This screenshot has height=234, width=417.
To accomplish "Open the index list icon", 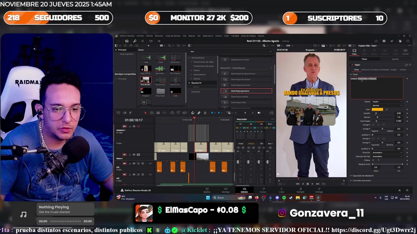I will tap(142, 41).
